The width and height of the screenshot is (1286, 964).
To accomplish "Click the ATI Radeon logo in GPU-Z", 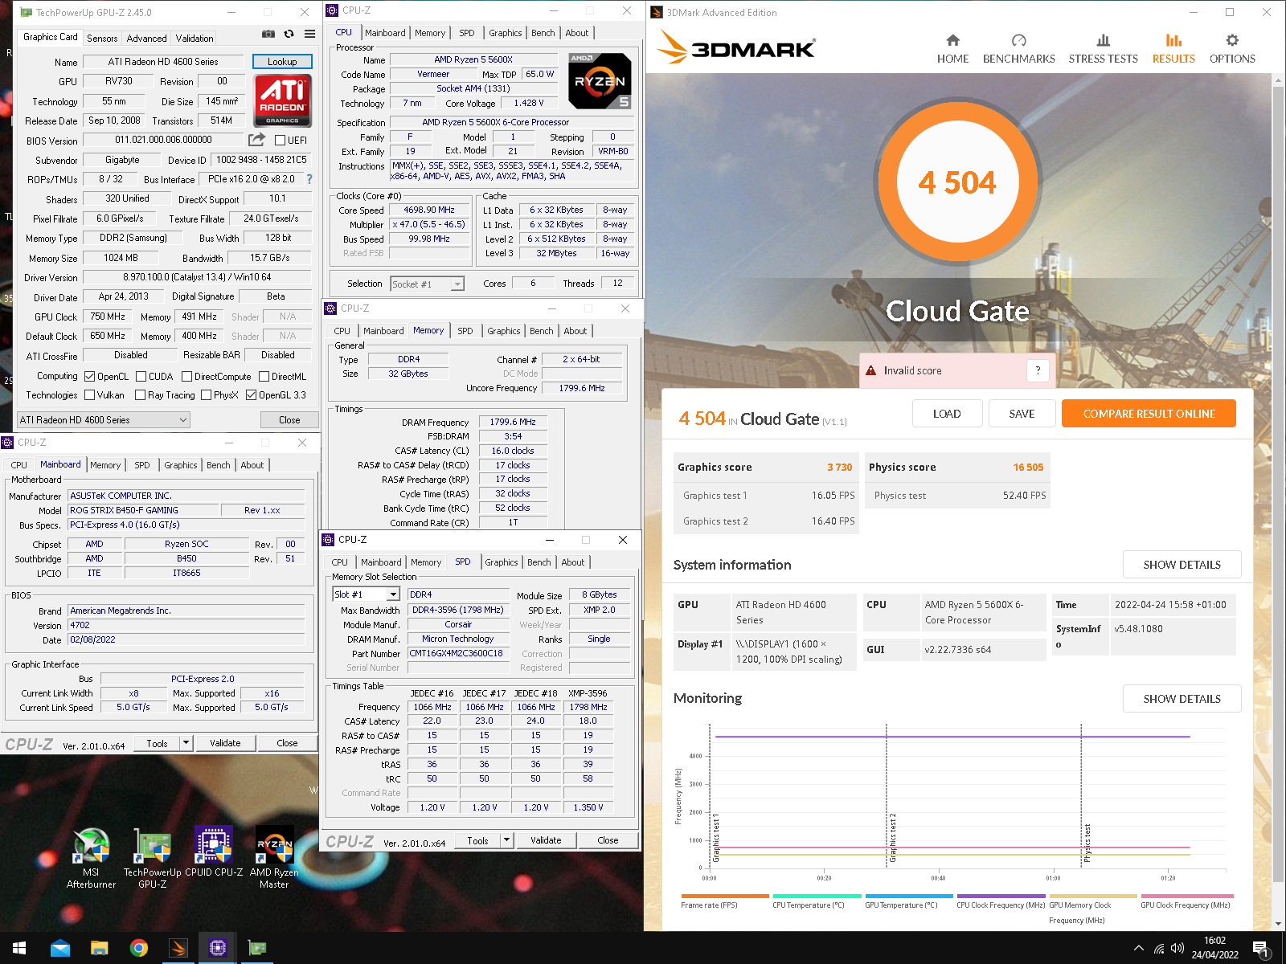I will click(x=282, y=100).
